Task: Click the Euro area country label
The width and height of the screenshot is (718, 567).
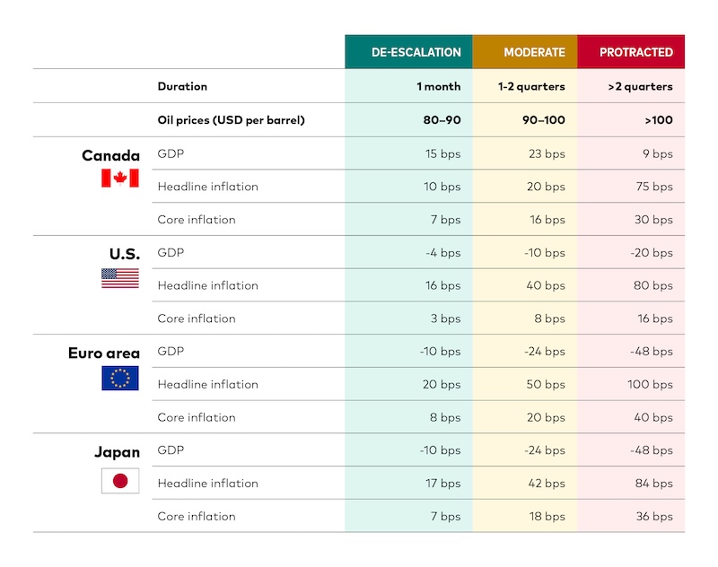Action: [104, 353]
